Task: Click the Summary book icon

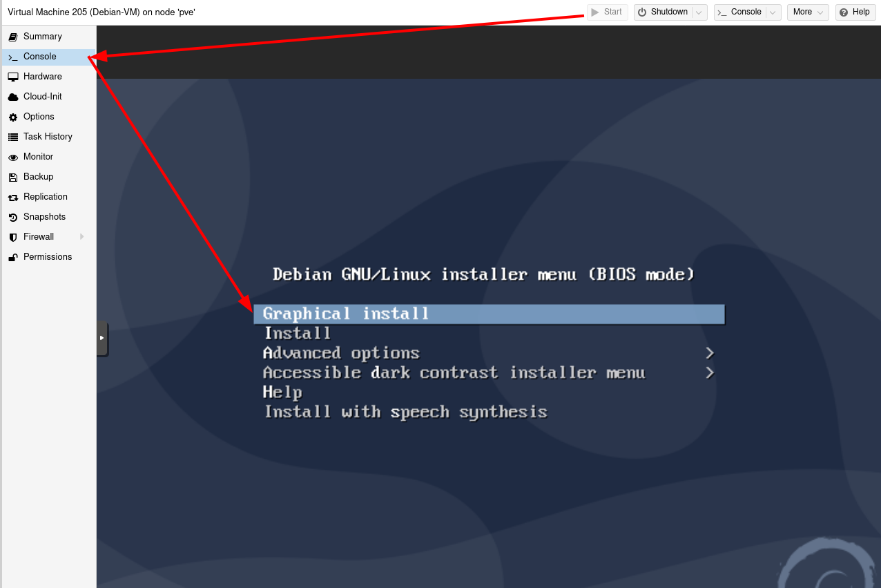Action: click(x=12, y=37)
